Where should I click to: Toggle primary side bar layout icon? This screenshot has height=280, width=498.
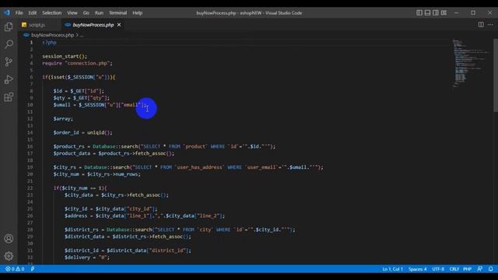tap(419, 12)
